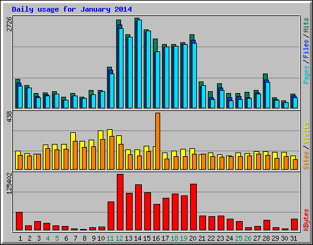Select day 1 on the x-axis
Image resolution: width=313 pixels, height=245 pixels.
(x=20, y=238)
